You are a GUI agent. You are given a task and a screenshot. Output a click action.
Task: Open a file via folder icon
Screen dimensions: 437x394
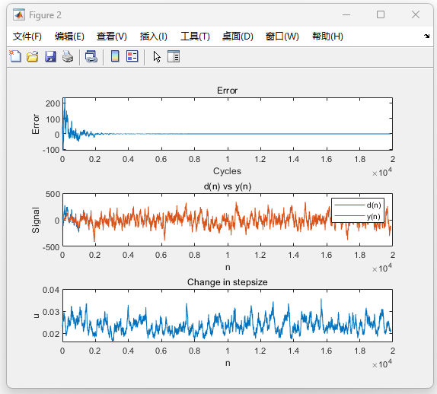pos(33,56)
